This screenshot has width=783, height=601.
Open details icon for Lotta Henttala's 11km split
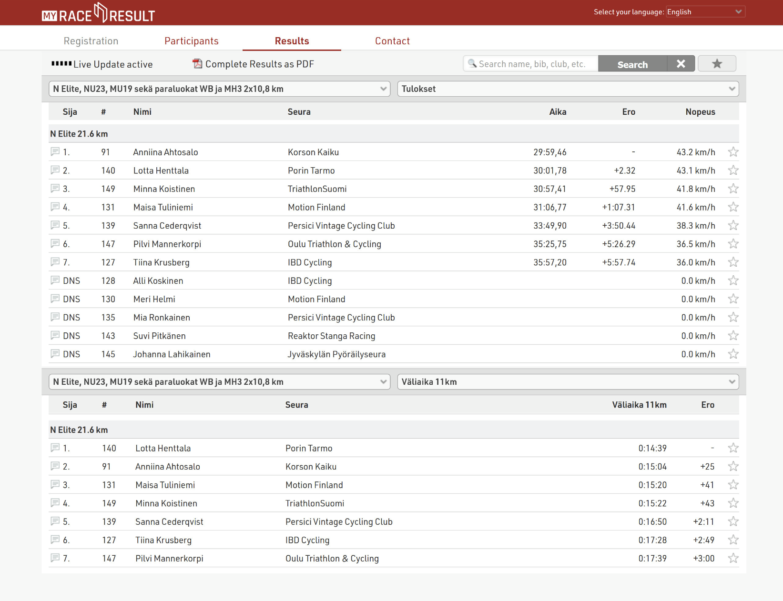(x=55, y=448)
